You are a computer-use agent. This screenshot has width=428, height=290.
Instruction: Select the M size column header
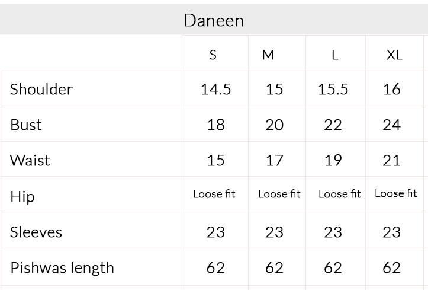point(268,55)
